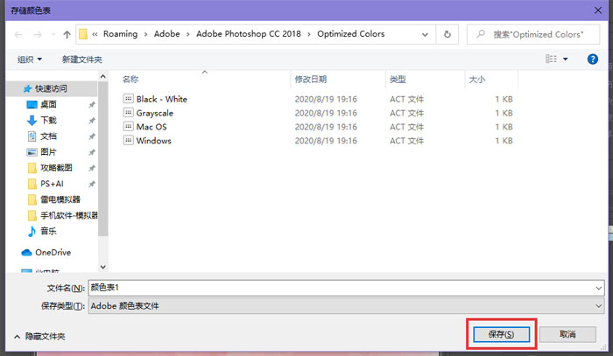Image resolution: width=613 pixels, height=356 pixels.
Task: Select the Grayscale color table file
Action: pyautogui.click(x=155, y=113)
